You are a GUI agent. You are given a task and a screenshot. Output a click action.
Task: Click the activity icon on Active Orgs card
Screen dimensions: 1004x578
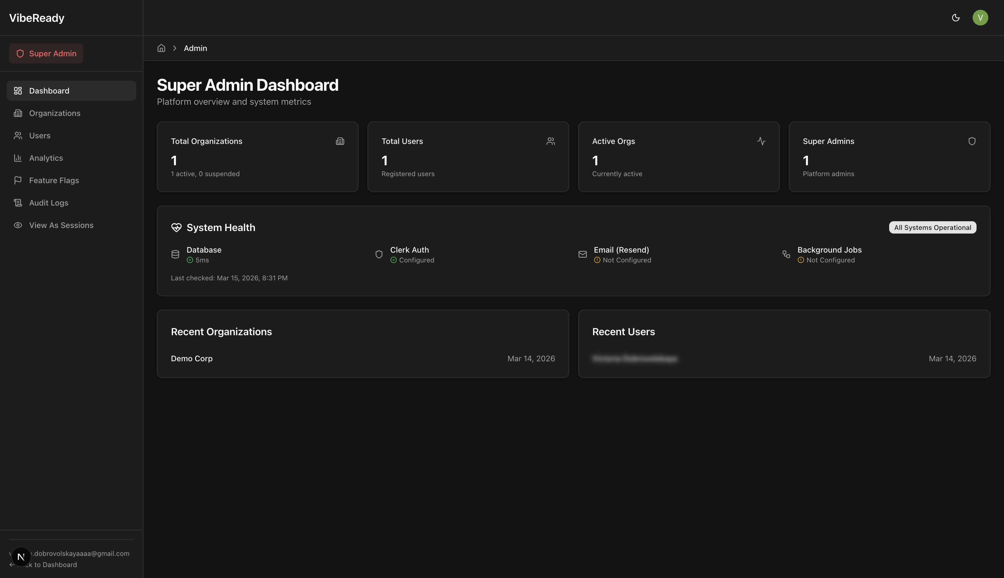pos(761,141)
